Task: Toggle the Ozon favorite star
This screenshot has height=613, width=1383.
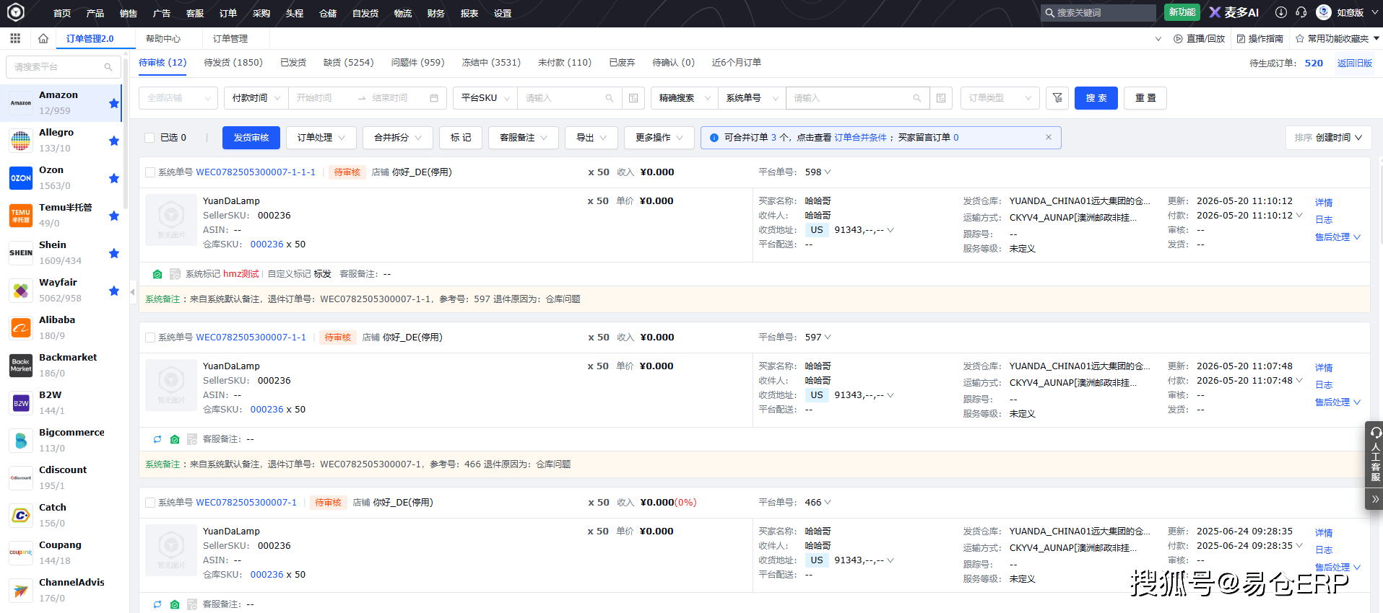Action: pos(114,178)
